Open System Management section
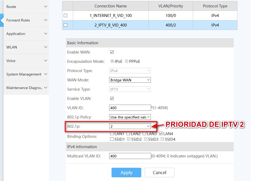260x181 pixels. click(x=24, y=74)
